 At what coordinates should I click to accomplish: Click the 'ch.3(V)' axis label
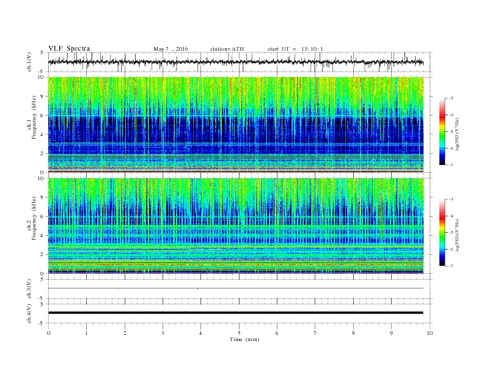click(29, 289)
